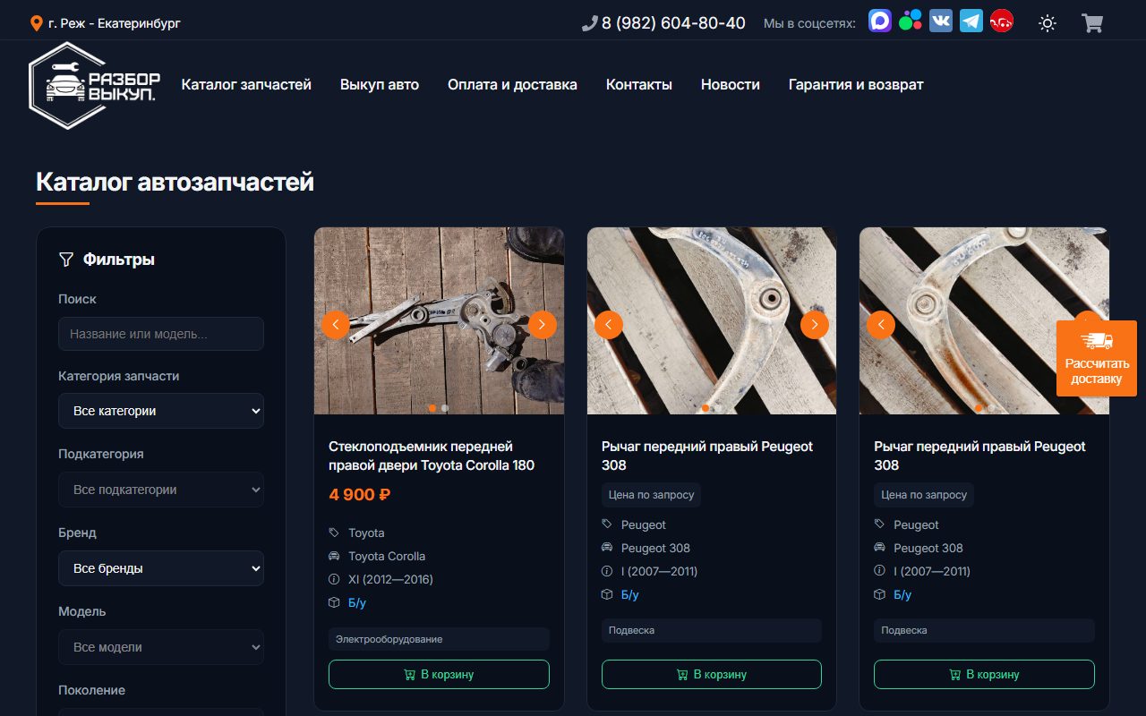Viewport: 1146px width, 716px height.
Task: Click the 4 900 ₽ price
Action: pyautogui.click(x=360, y=495)
